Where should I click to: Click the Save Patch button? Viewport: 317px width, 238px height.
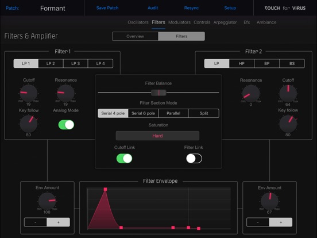107,8
